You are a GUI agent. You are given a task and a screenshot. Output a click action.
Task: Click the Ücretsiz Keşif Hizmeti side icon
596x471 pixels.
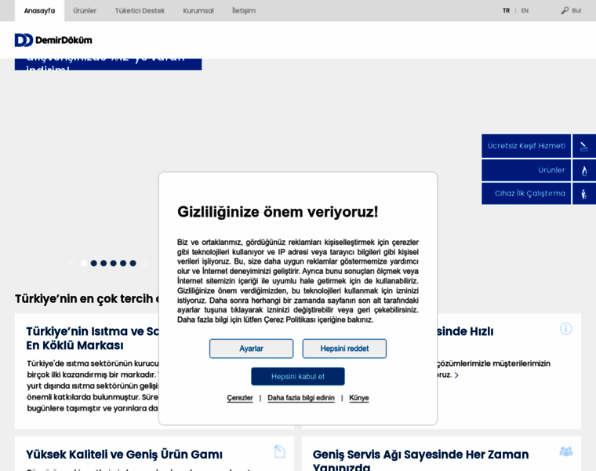point(584,146)
